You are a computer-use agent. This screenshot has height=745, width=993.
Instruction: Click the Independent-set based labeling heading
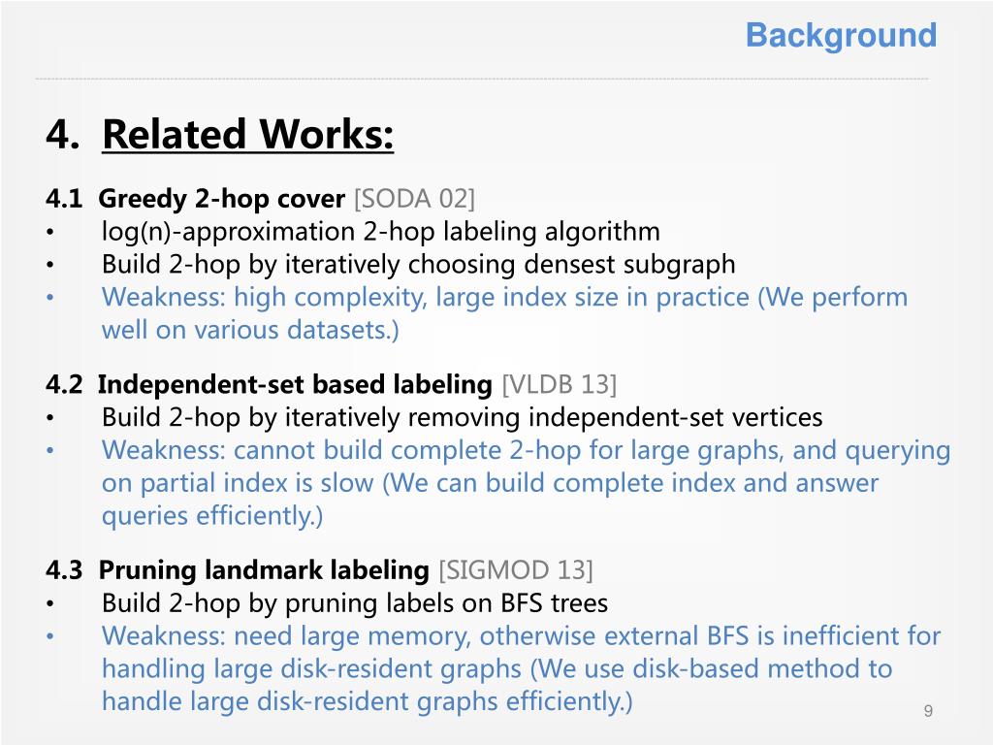tap(295, 384)
